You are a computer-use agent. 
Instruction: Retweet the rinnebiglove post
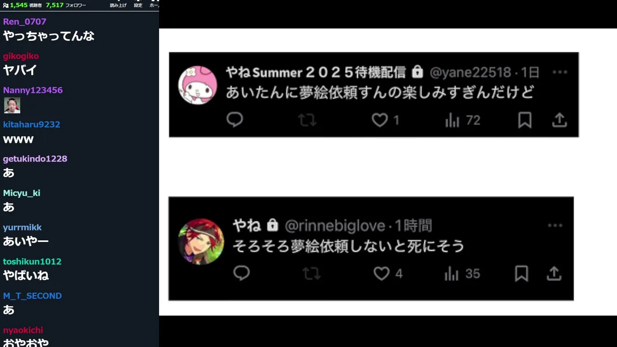[x=311, y=274]
